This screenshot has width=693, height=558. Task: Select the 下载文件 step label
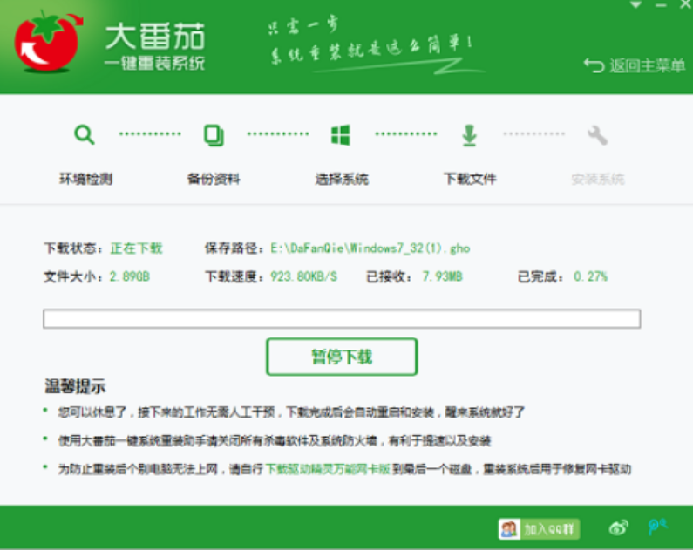(470, 179)
